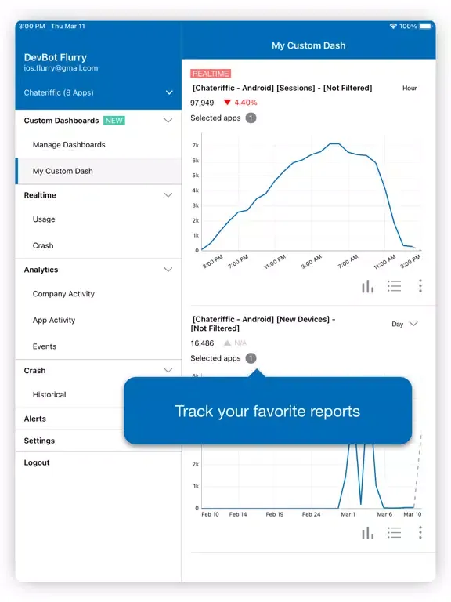Select My Custom Dash in sidebar
This screenshot has width=451, height=602.
98,171
